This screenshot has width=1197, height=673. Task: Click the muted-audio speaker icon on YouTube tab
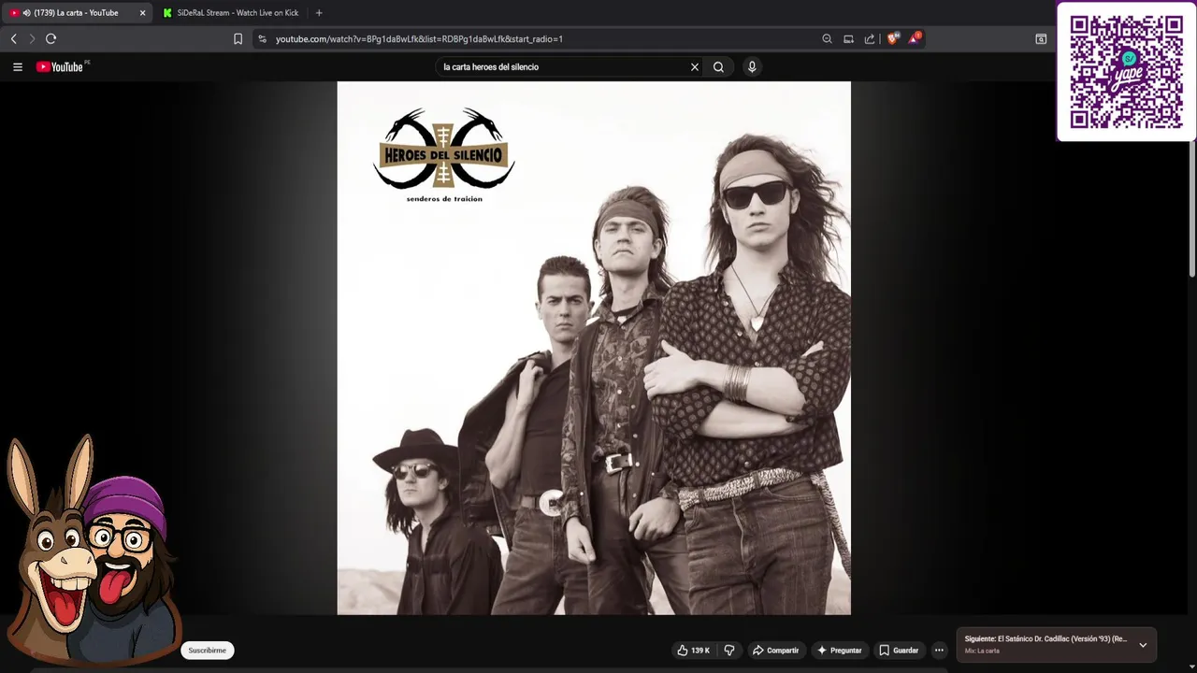(25, 13)
